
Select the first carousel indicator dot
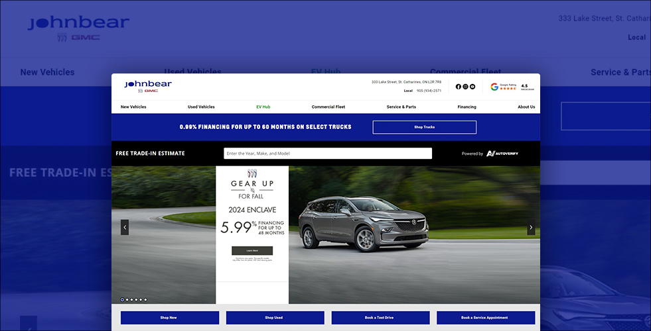(x=122, y=300)
